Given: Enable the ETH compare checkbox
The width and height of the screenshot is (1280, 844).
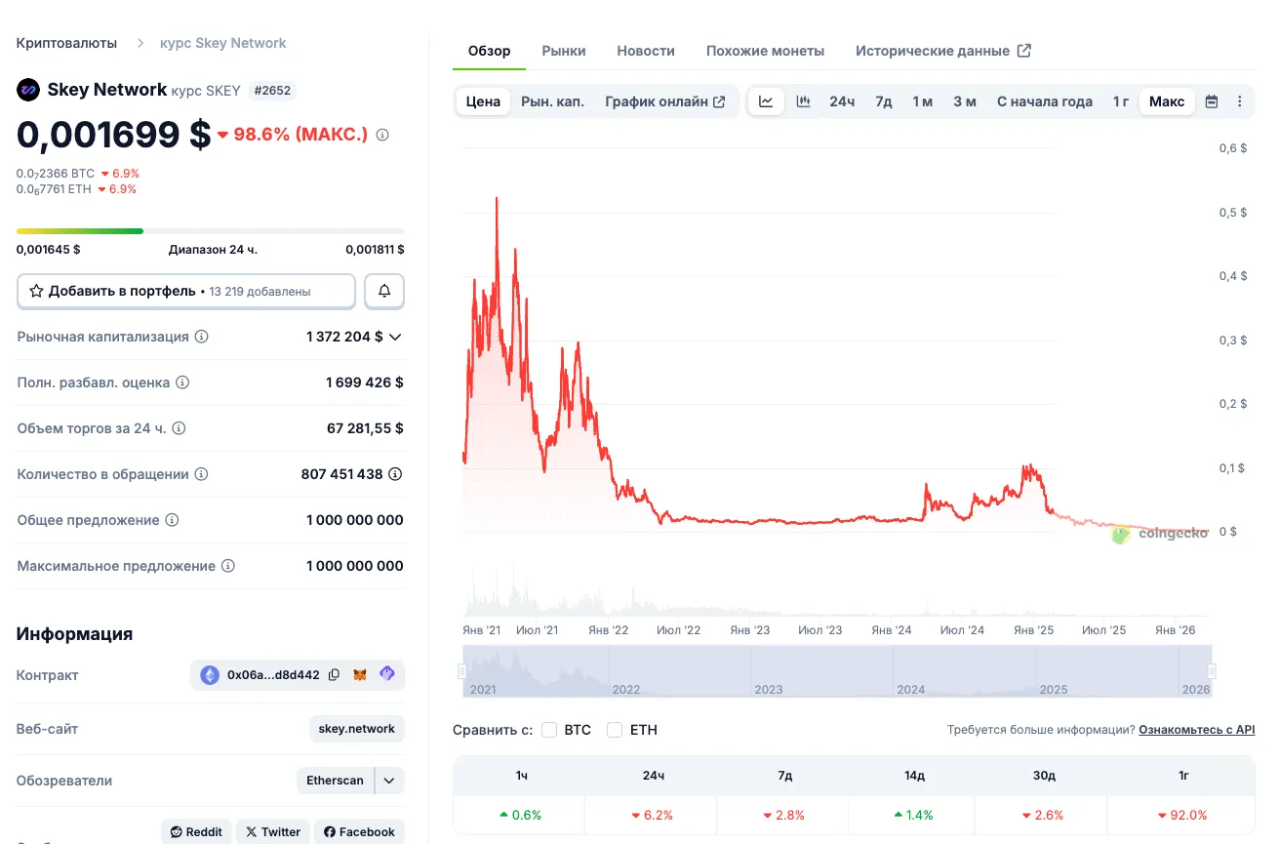Looking at the screenshot, I should coord(615,730).
